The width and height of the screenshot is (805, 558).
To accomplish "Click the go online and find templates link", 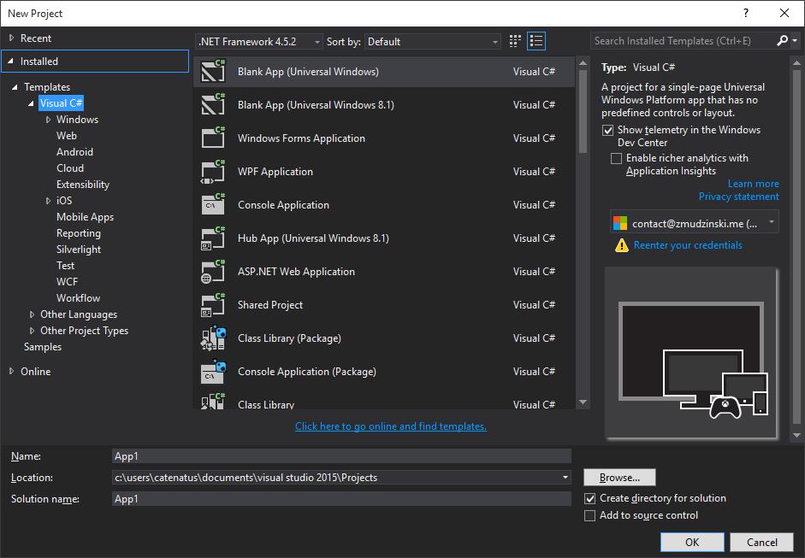I will [391, 426].
